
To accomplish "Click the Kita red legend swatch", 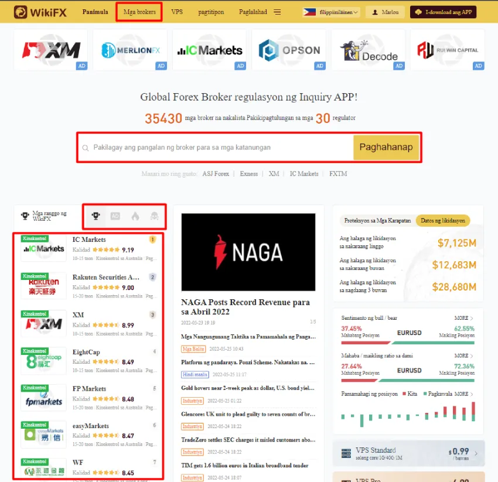I will coord(404,394).
